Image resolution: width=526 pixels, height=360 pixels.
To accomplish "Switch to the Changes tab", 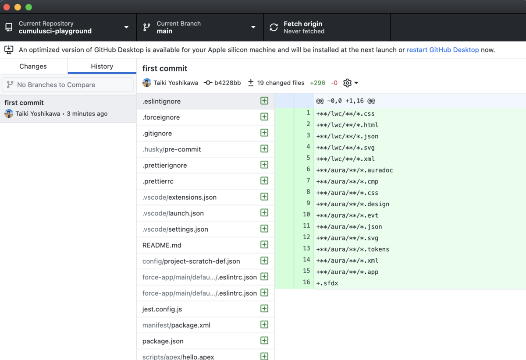I will tap(33, 66).
